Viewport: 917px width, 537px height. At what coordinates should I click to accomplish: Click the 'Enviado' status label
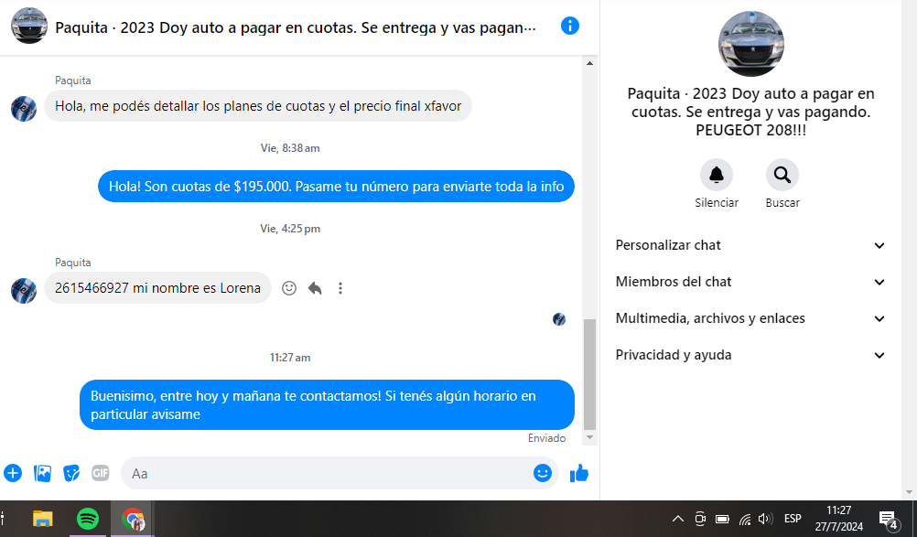tap(546, 438)
